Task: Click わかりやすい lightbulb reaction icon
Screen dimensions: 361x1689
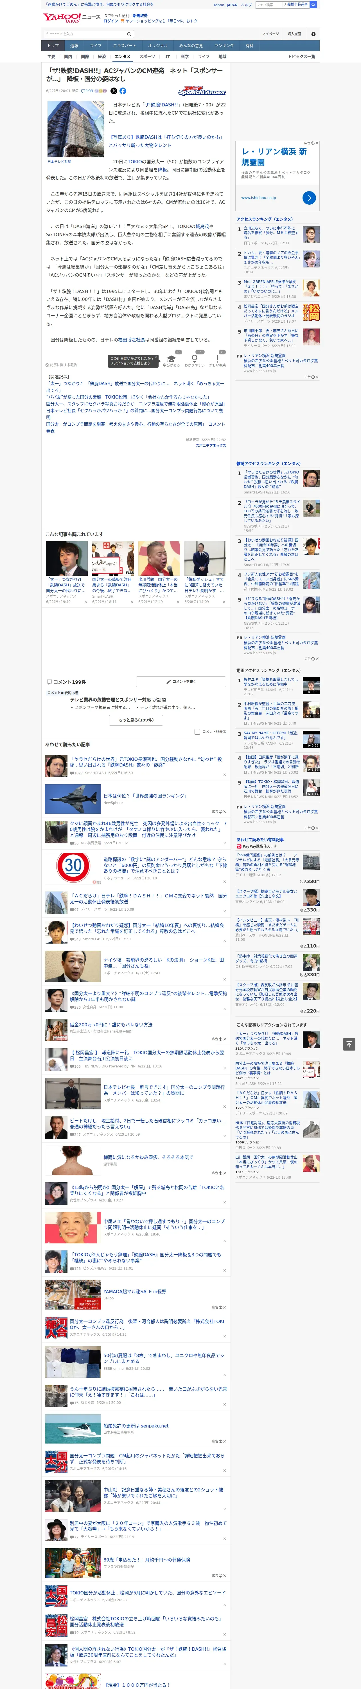Action: click(x=195, y=359)
